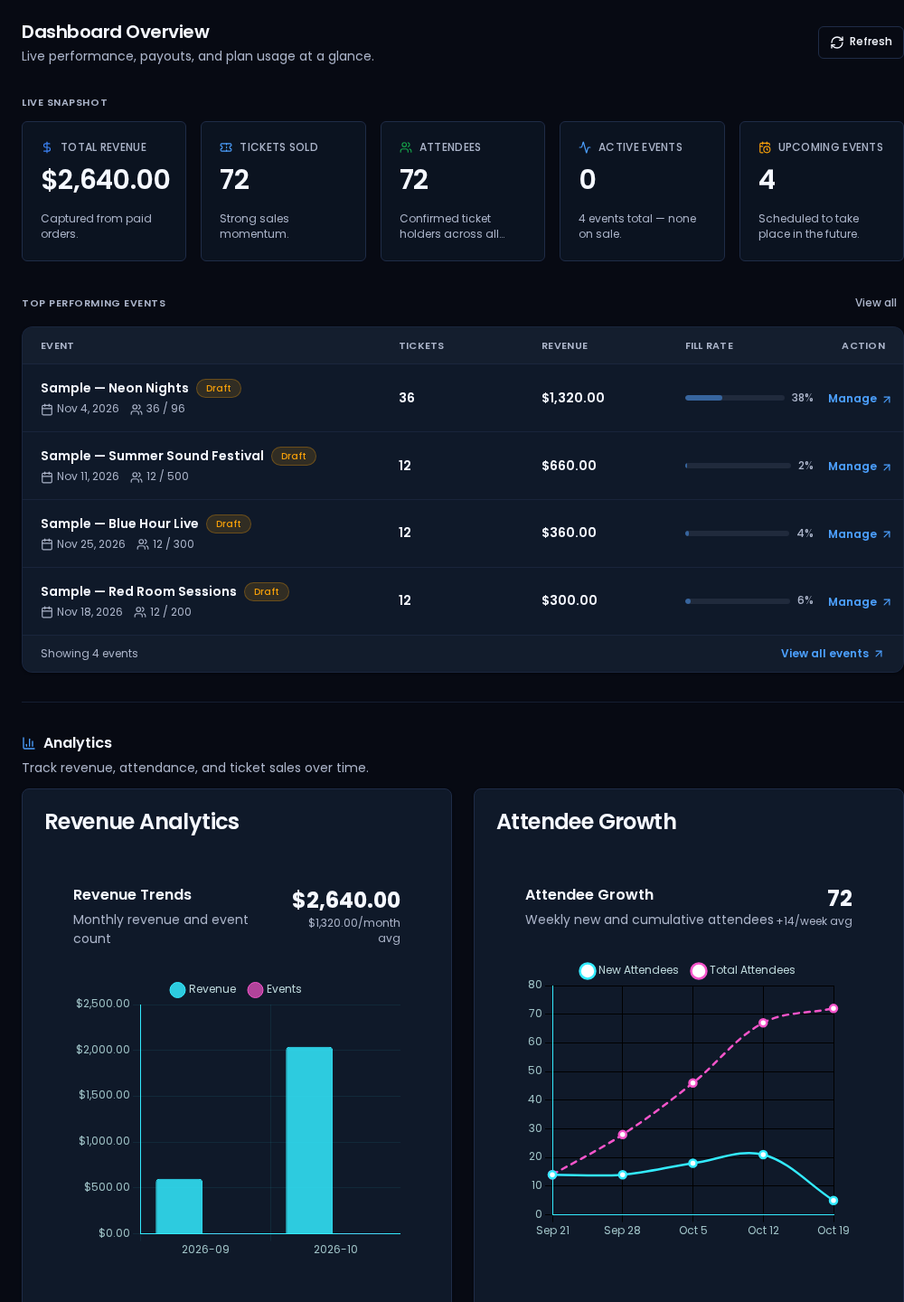Click the Refresh button
Viewport: 904px width, 1302px height.
[x=861, y=42]
